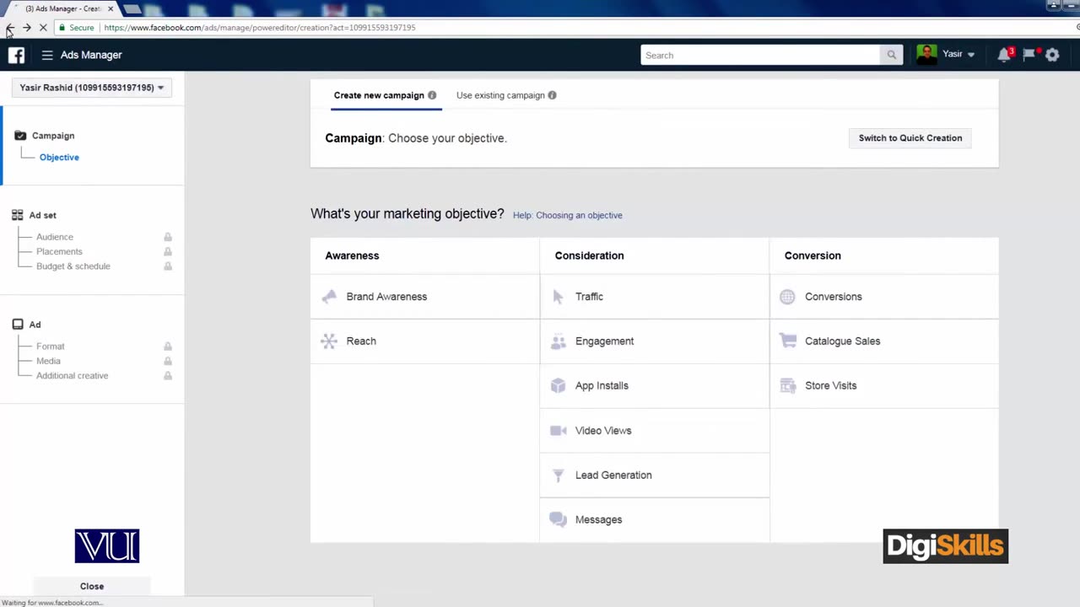Click the Ad set grid icon
This screenshot has height=607, width=1080.
pyautogui.click(x=18, y=215)
